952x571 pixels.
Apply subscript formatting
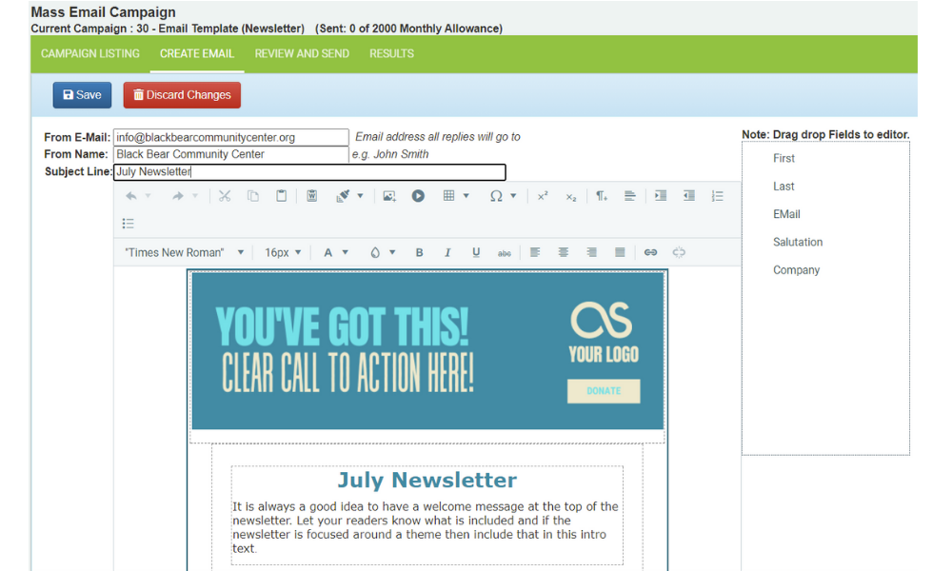570,197
